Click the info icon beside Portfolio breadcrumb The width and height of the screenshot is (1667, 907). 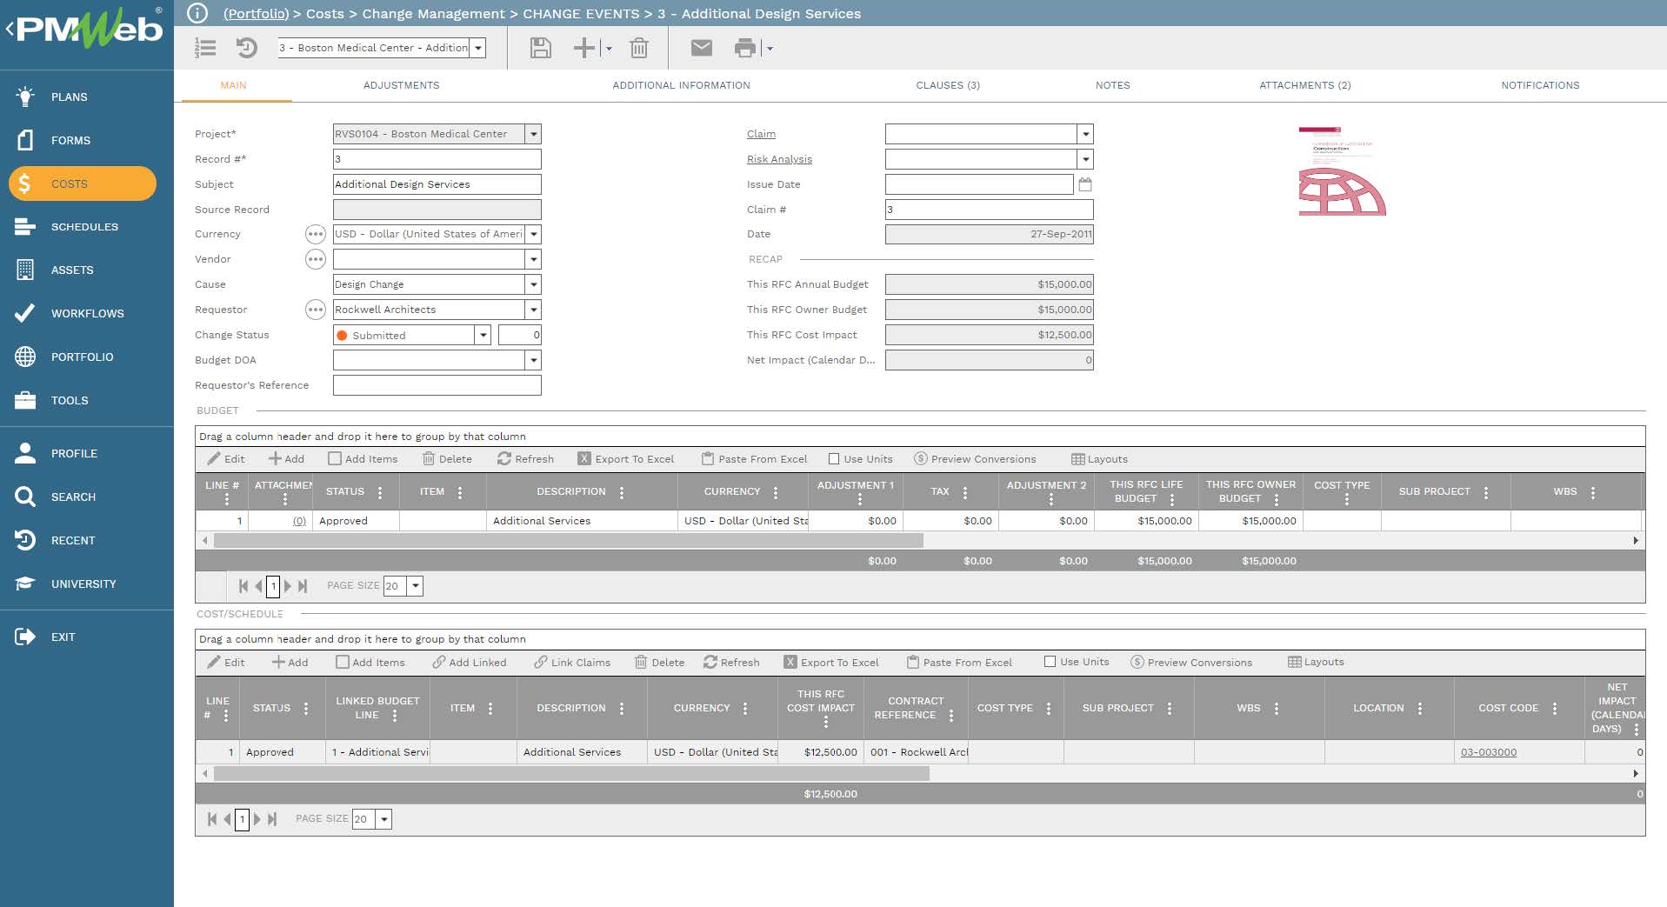pyautogui.click(x=197, y=13)
